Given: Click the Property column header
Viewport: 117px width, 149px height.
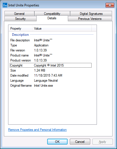Looking at the screenshot, I should click(x=20, y=29).
